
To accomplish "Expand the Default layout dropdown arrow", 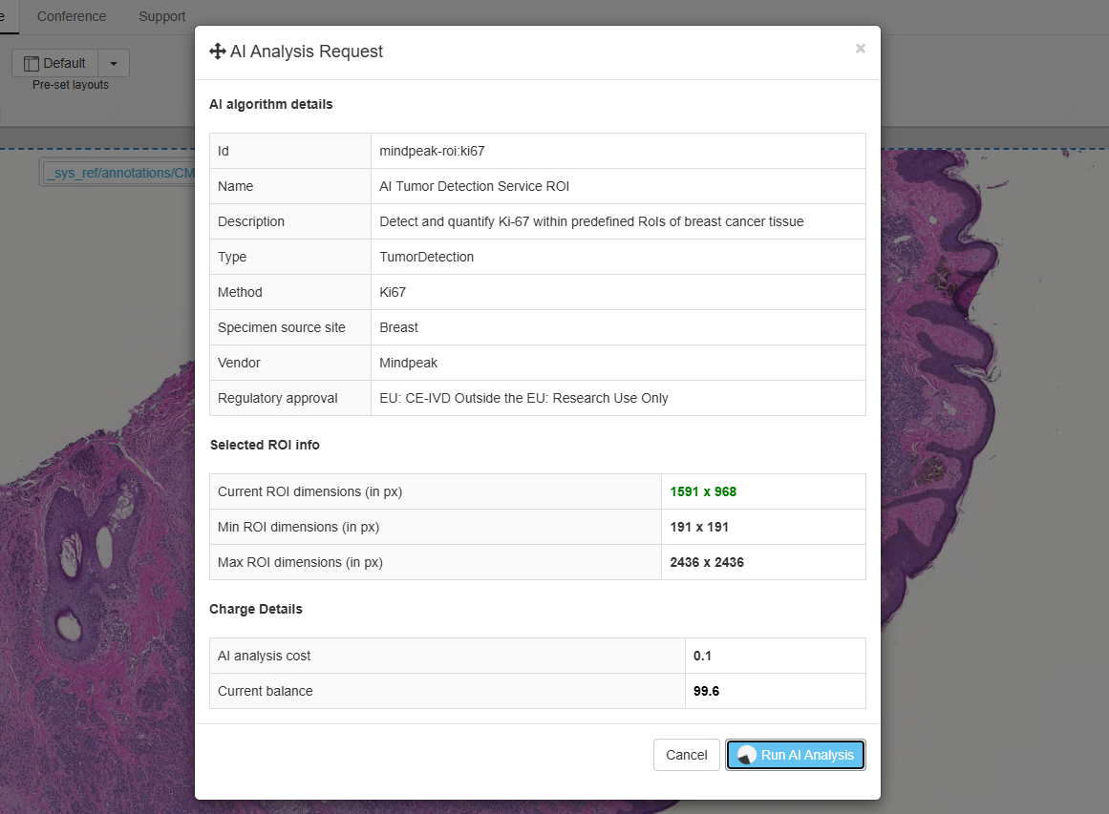I will pyautogui.click(x=114, y=63).
